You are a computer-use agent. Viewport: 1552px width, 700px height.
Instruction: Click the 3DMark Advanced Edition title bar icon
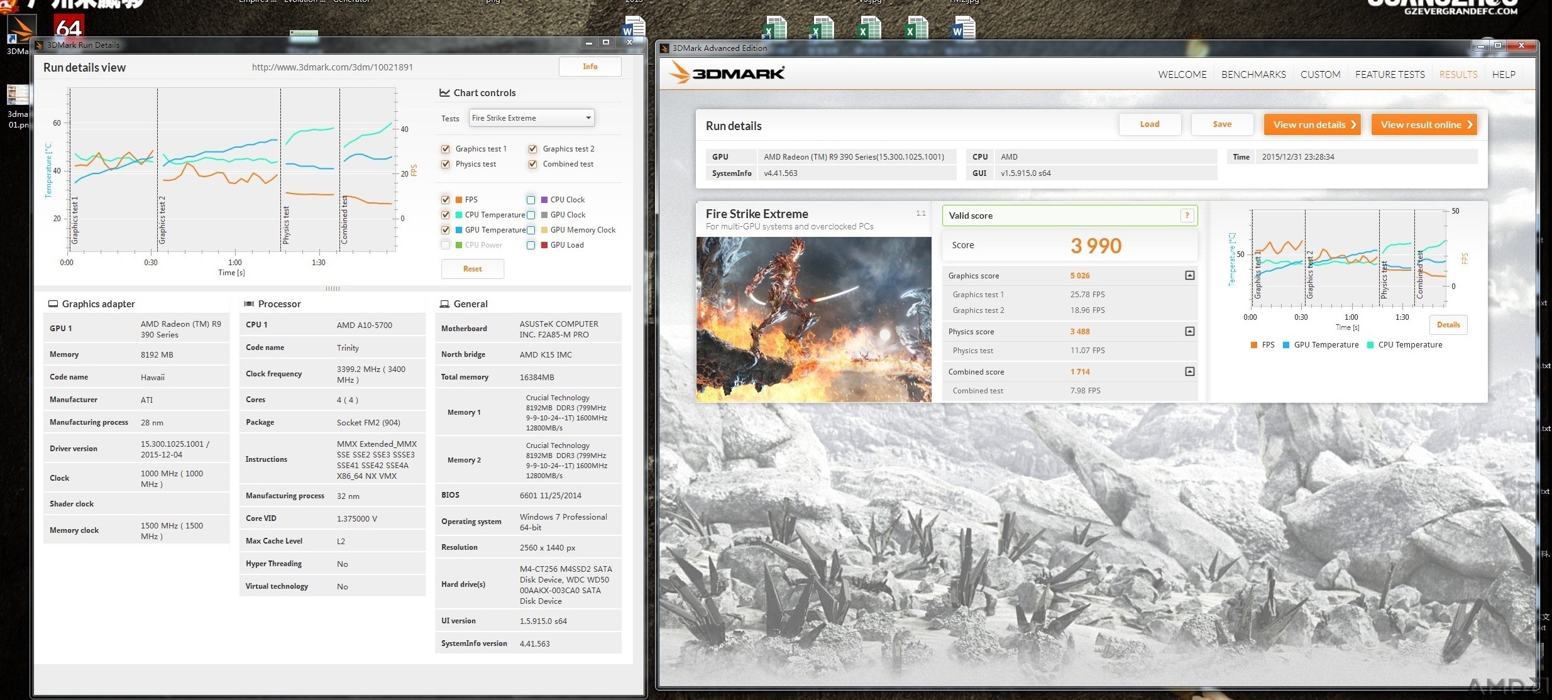(664, 48)
